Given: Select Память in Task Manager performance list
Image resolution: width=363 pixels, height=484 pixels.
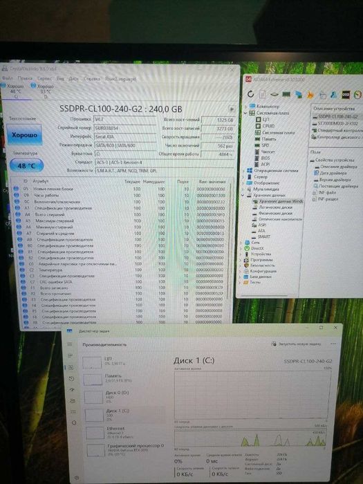Looking at the screenshot, I should (x=123, y=379).
